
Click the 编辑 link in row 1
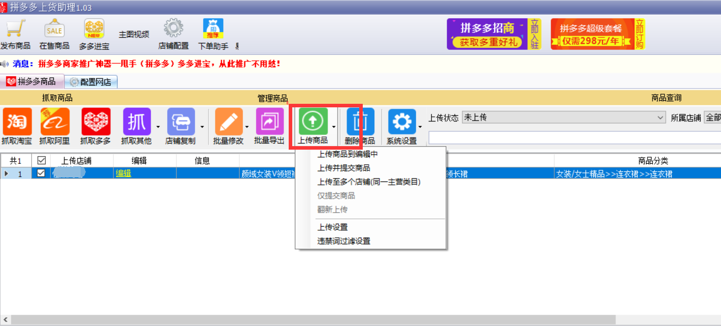pyautogui.click(x=123, y=173)
